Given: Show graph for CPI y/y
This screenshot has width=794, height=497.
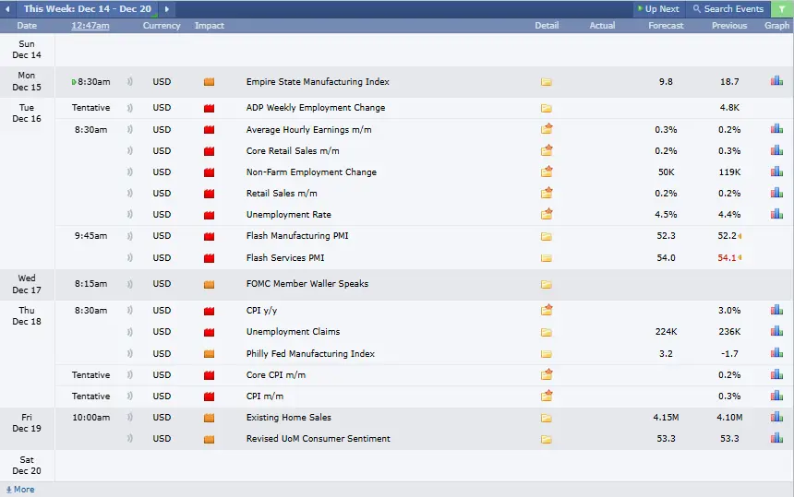Looking at the screenshot, I should tap(776, 310).
